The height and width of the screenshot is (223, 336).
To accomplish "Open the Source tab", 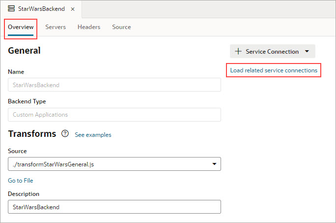I will [121, 27].
